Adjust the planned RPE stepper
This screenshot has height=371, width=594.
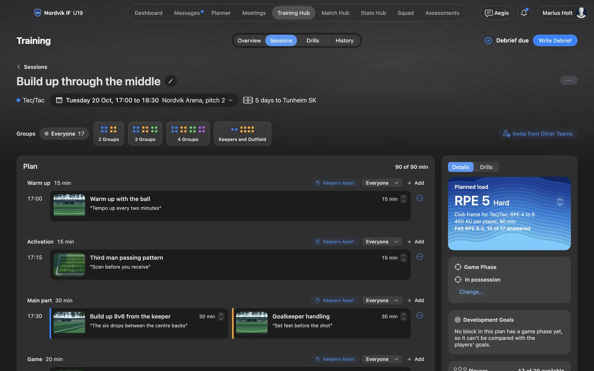(560, 202)
